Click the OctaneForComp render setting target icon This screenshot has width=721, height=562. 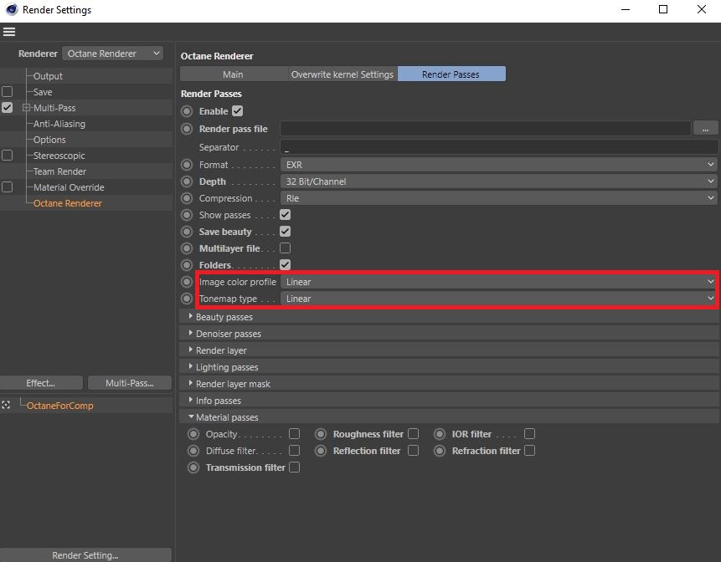click(6, 405)
